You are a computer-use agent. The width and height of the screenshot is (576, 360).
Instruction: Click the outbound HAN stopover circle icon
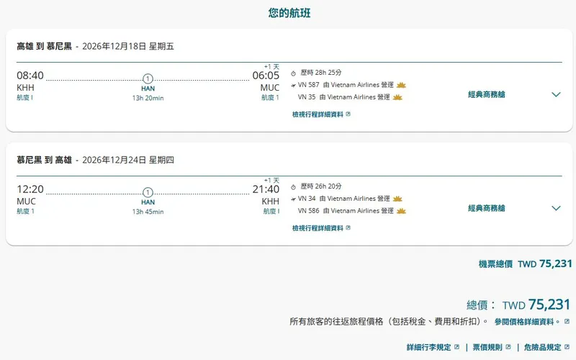[148, 78]
